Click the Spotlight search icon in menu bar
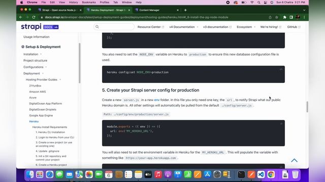 pos(258,3)
